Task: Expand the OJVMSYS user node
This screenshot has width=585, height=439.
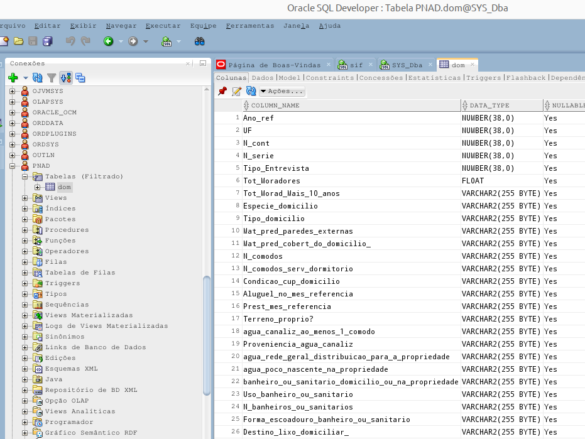Action: tap(13, 91)
